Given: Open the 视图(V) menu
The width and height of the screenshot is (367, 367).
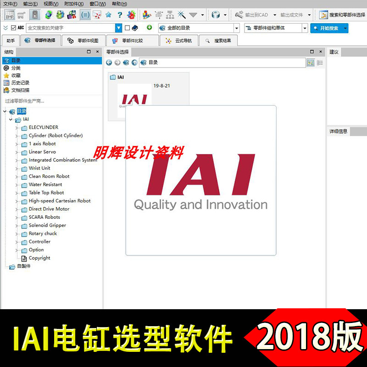Looking at the screenshot, I should click(x=51, y=4).
